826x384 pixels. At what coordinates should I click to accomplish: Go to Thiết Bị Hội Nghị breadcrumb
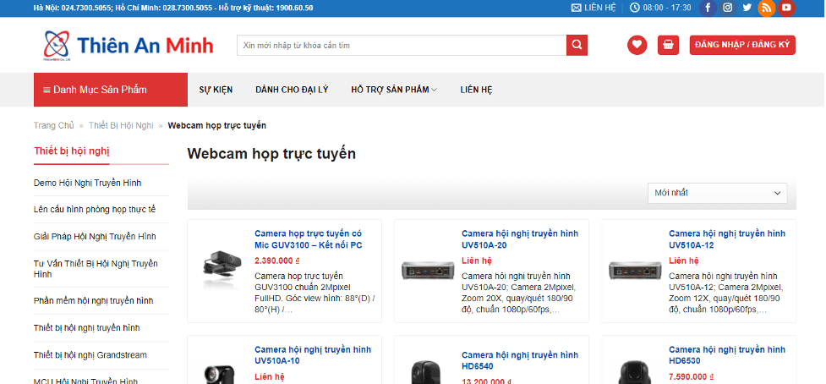click(x=121, y=125)
